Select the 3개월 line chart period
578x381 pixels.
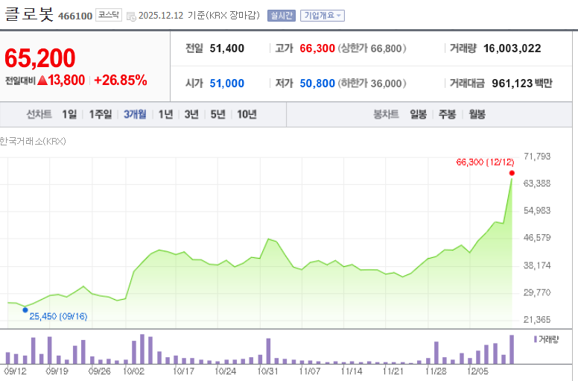pyautogui.click(x=135, y=114)
